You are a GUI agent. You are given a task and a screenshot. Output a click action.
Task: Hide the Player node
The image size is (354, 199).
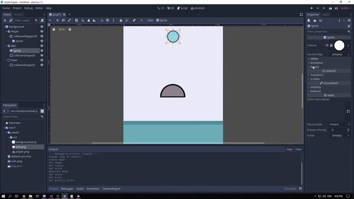[42, 32]
